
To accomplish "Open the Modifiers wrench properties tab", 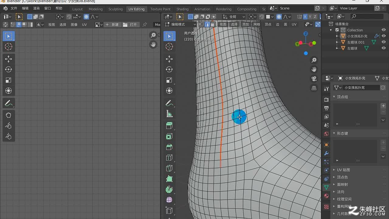I will (326, 153).
